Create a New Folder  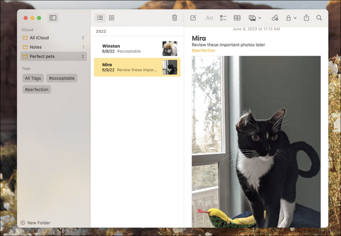pos(35,223)
